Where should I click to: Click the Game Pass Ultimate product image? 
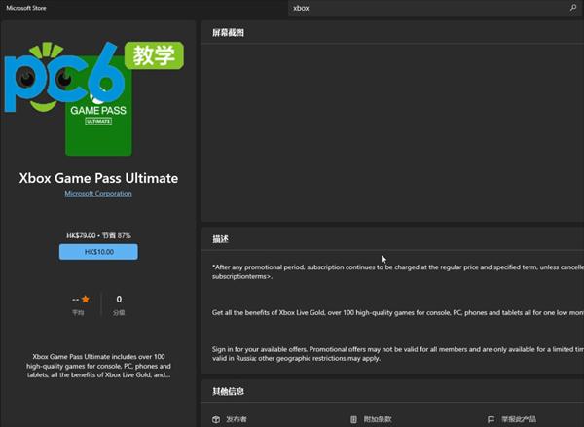point(98,105)
